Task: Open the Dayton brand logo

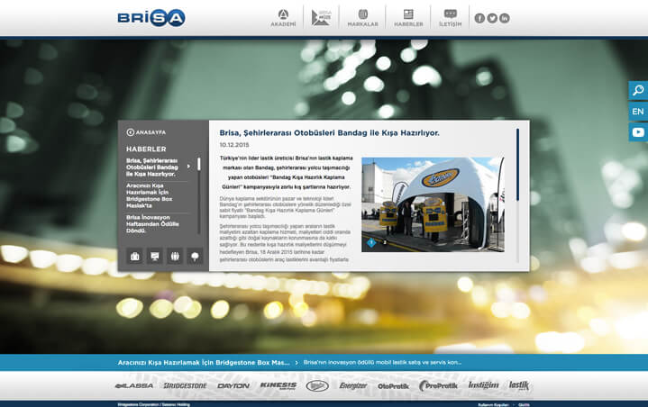Action: [x=233, y=385]
